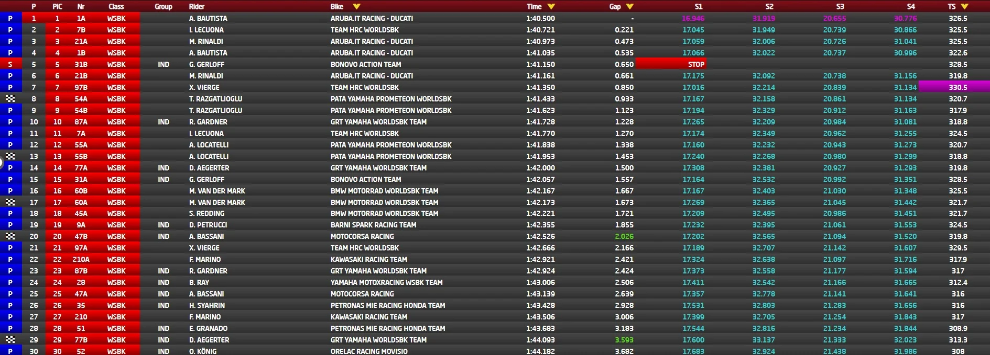Click the red STOP cell for Gerloff
The image size is (990, 355).
(671, 64)
